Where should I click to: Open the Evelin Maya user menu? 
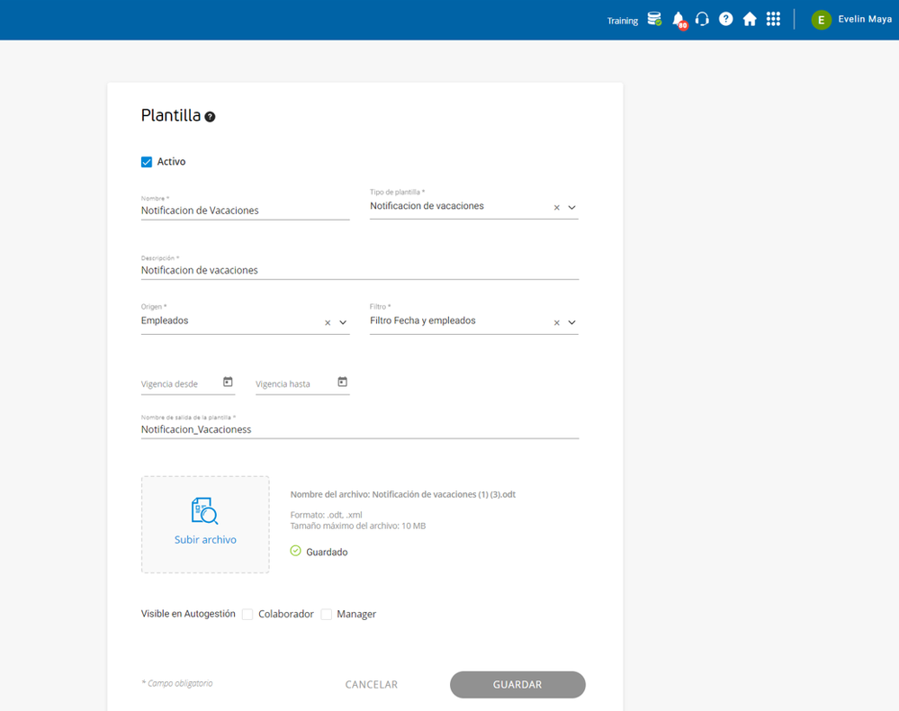click(x=850, y=20)
